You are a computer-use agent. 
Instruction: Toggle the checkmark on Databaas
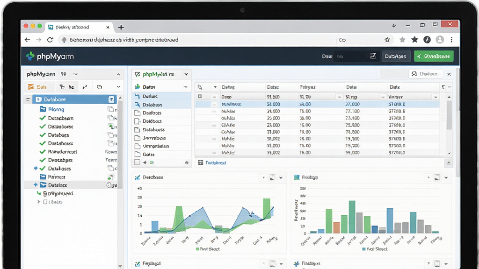43,135
